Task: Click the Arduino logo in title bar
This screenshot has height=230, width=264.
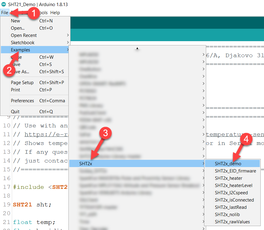Action: (x=4, y=4)
